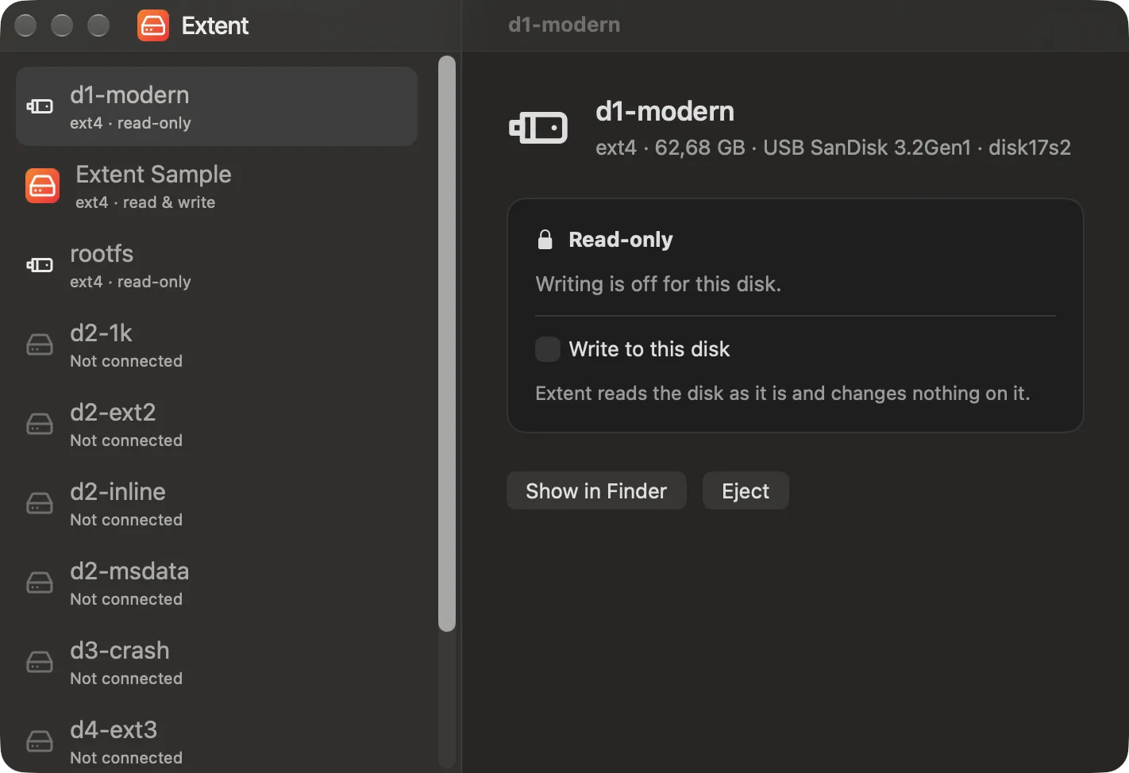Click the 'Extent' app name in title bar

[x=215, y=25]
